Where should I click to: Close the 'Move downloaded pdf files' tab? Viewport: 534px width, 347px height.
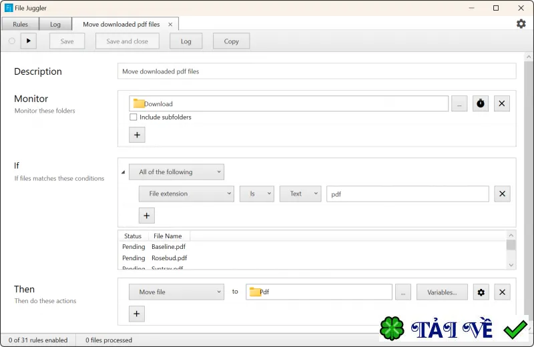pos(170,25)
